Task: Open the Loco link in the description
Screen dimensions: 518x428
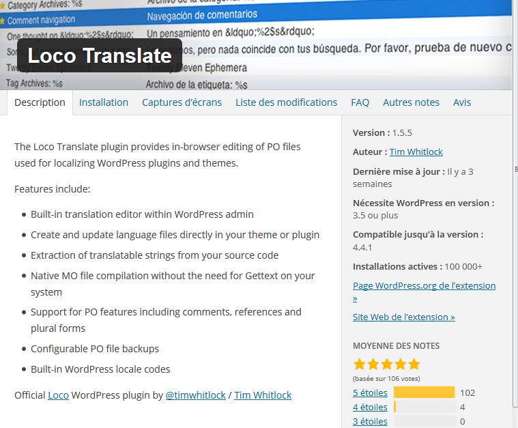Action: [x=58, y=395]
